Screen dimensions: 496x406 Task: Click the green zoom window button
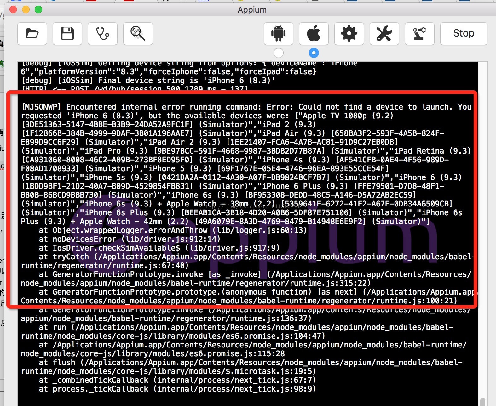pyautogui.click(x=38, y=9)
